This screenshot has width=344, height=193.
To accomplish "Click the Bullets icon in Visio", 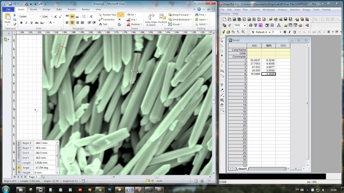I will click(84, 16).
